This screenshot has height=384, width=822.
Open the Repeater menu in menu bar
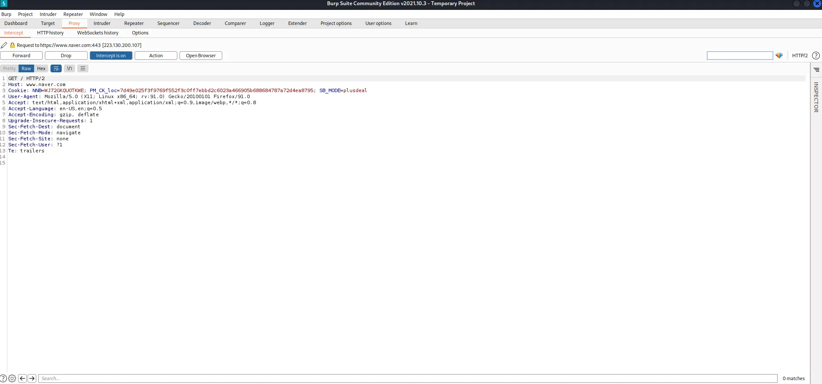pos(73,14)
